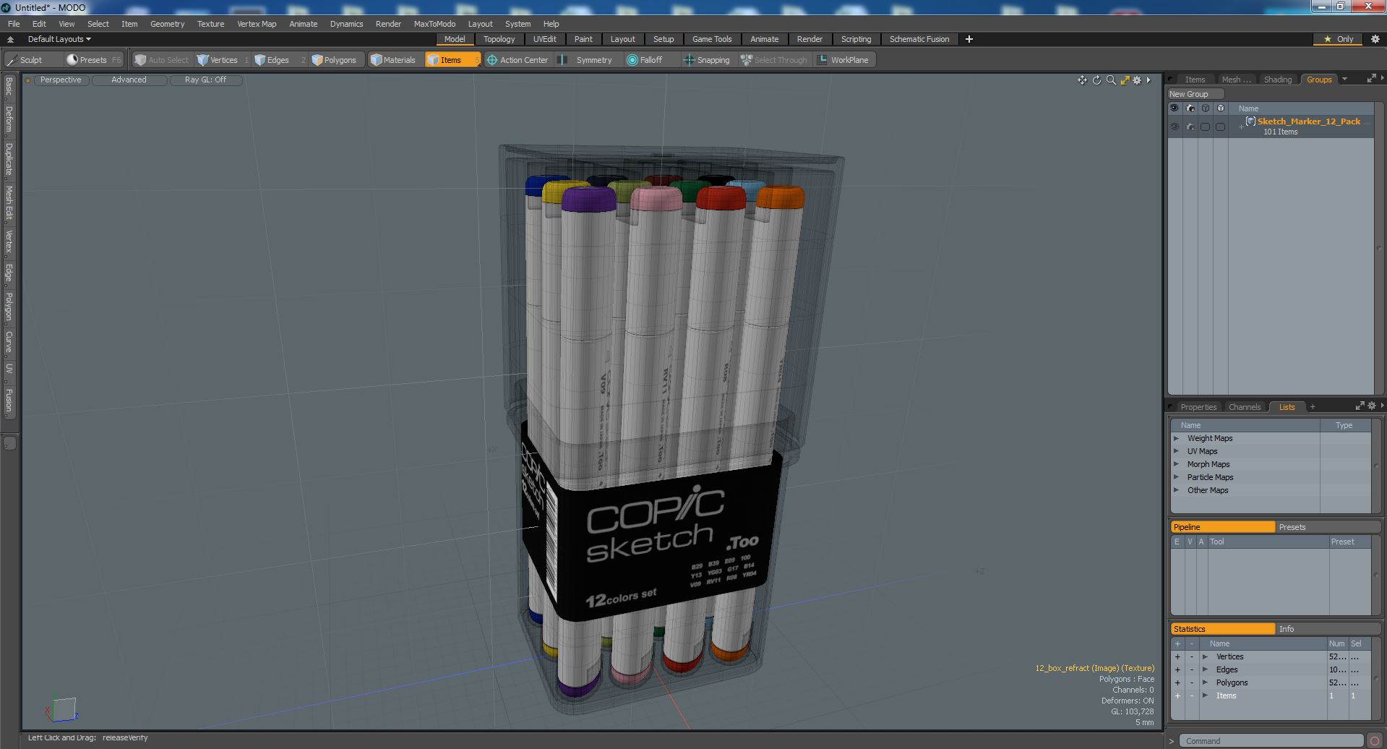Viewport: 1387px width, 749px height.
Task: Check the second box in Sketch_Marker_12_Pack row
Action: coord(1220,127)
